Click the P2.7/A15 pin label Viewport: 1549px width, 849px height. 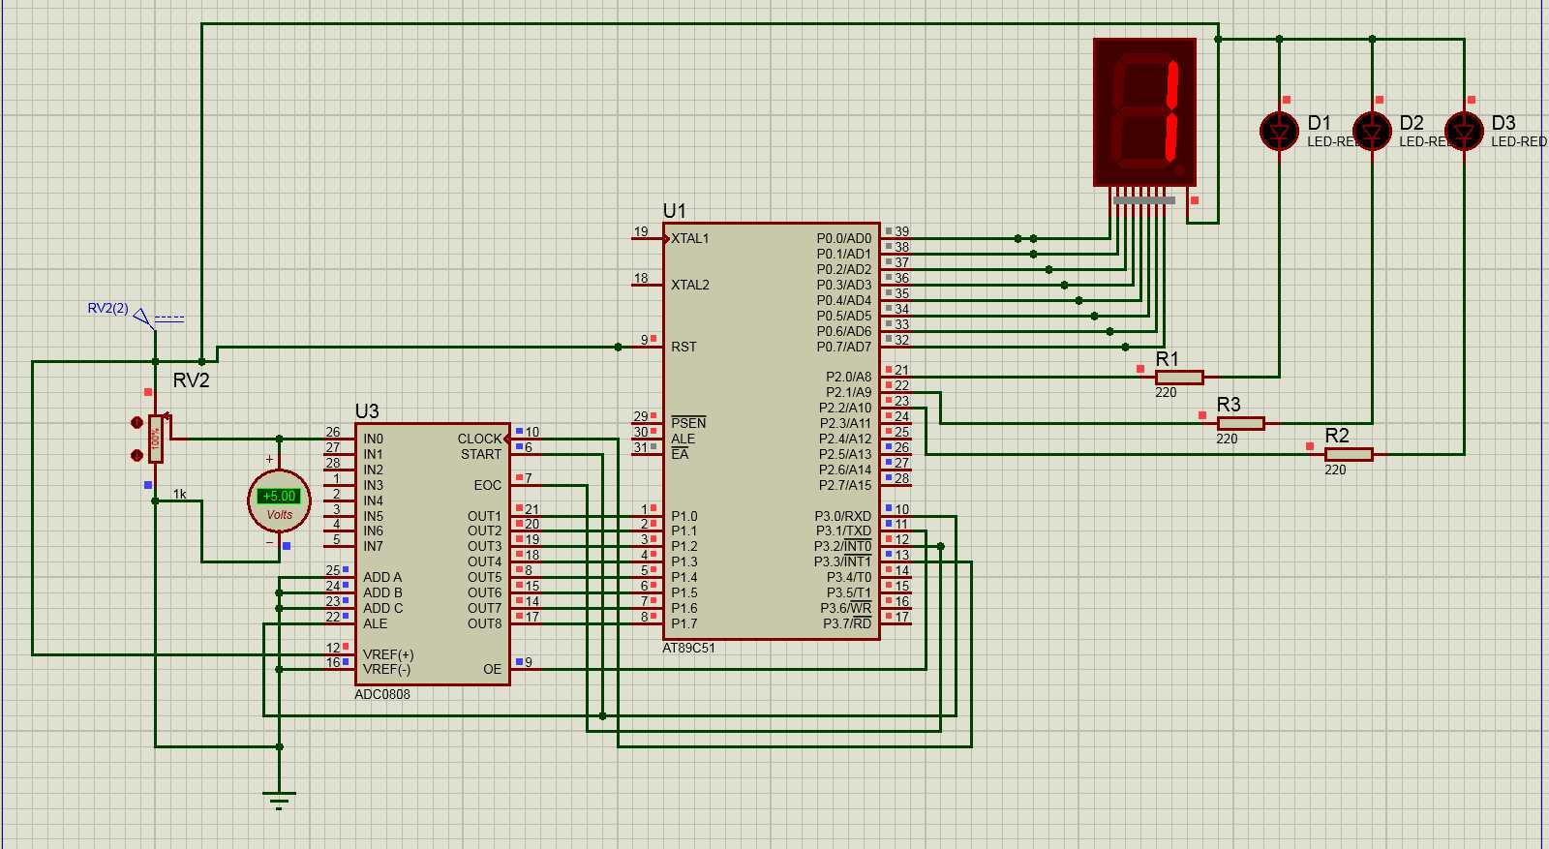(845, 485)
